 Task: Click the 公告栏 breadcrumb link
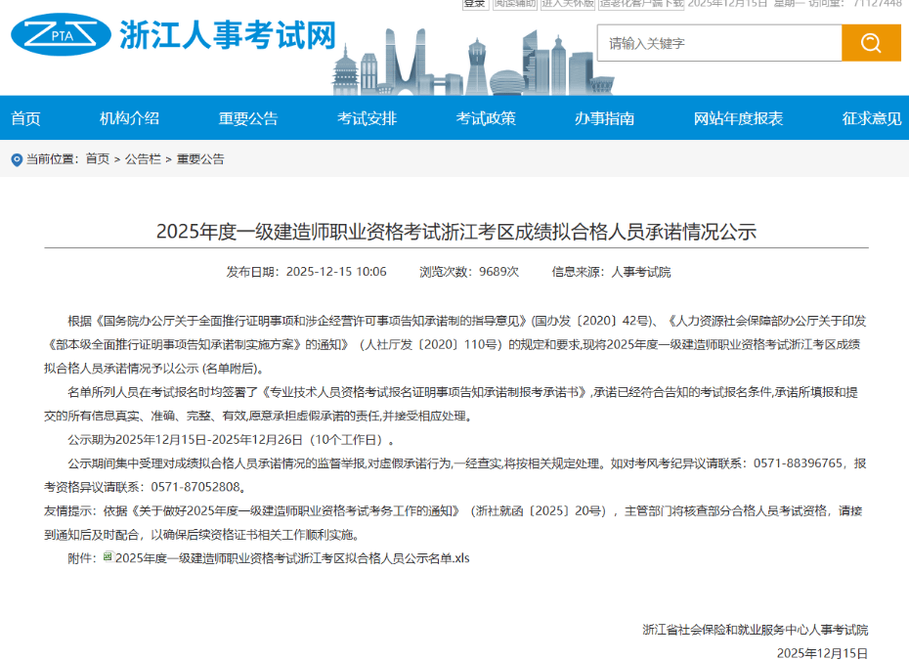pyautogui.click(x=143, y=159)
